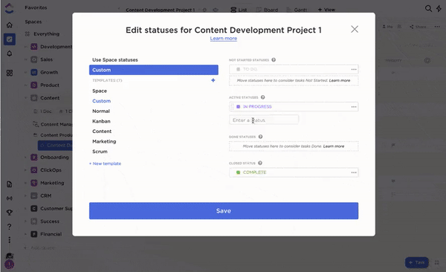Image resolution: width=446 pixels, height=272 pixels.
Task: Click the blue plus icon next to Templates
Action: (x=213, y=80)
